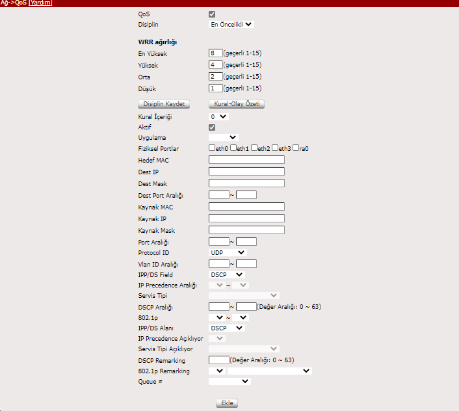Click the DSCP Aralığı end field

tap(246, 306)
